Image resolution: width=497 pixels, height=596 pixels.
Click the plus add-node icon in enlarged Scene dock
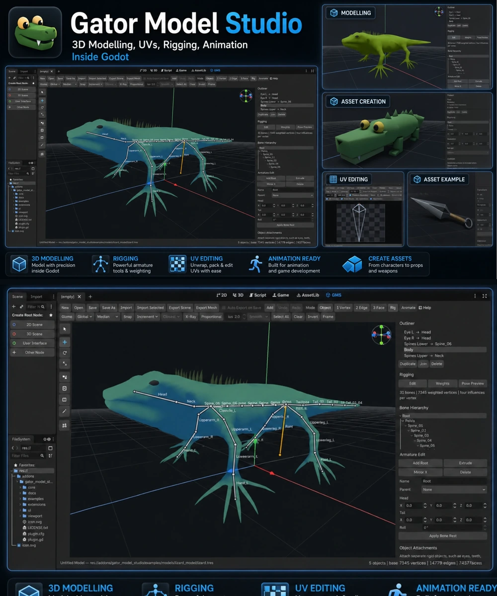pyautogui.click(x=14, y=307)
